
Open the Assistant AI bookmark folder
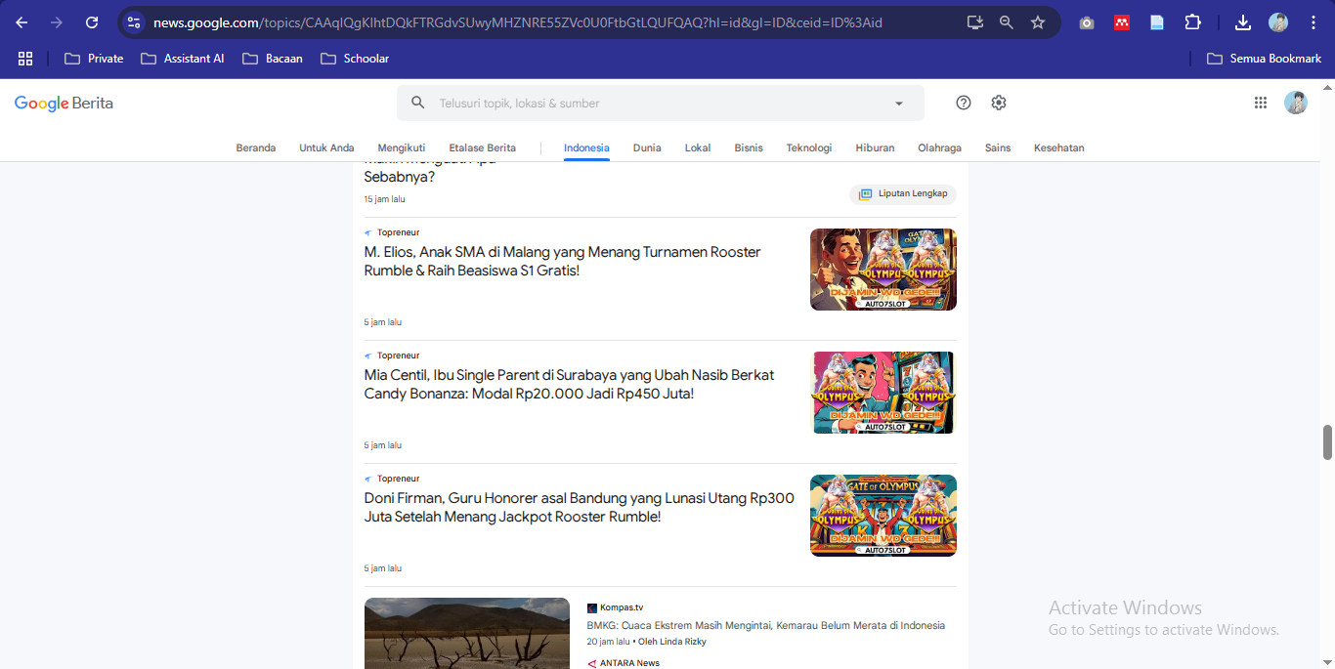pos(183,59)
